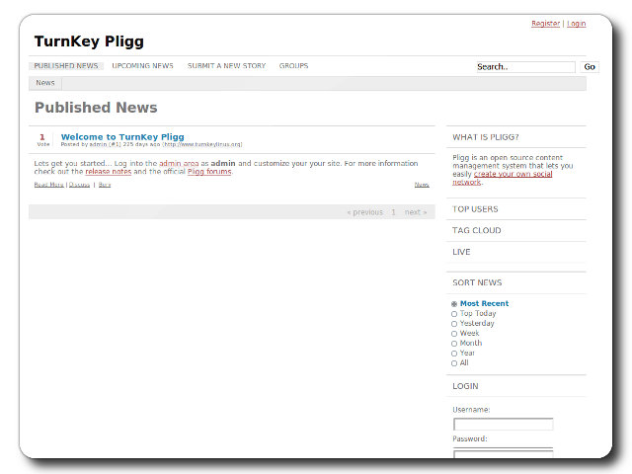Select the Most Recent sort option

coord(454,304)
